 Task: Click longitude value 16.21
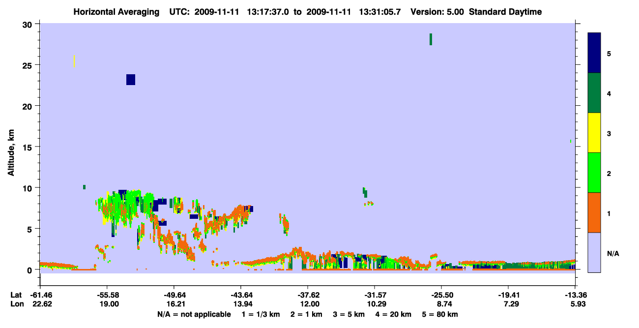(x=175, y=304)
